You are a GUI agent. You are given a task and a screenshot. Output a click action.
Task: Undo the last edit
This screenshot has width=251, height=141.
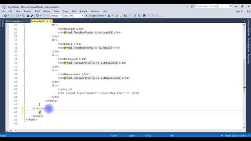click(x=37, y=16)
